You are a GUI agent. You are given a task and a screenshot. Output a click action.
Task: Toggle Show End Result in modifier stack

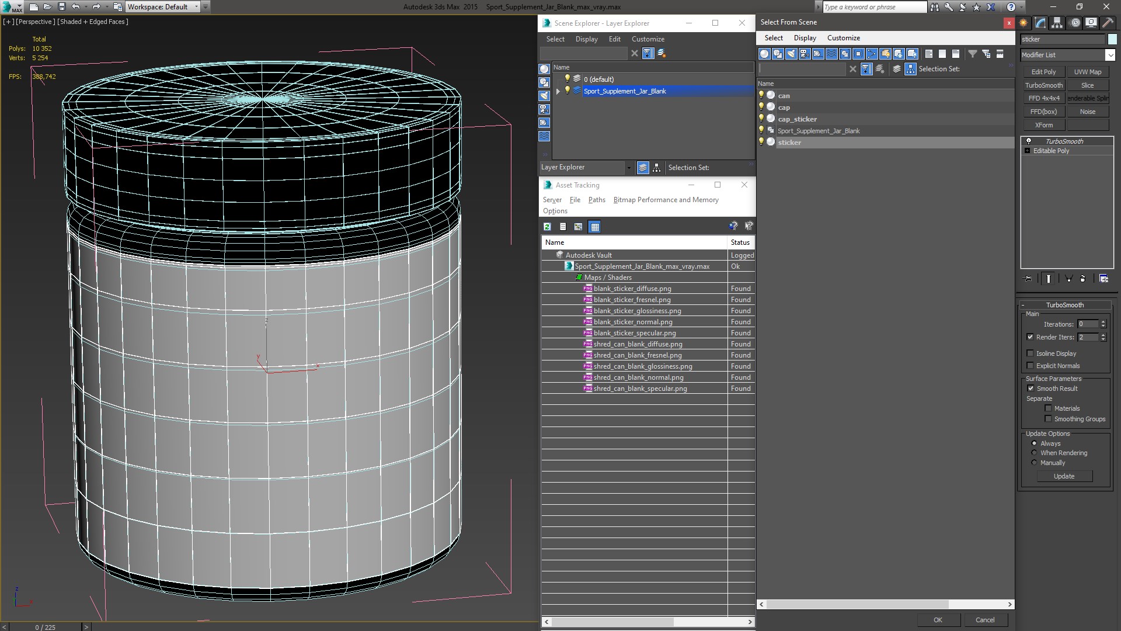coord(1049,279)
